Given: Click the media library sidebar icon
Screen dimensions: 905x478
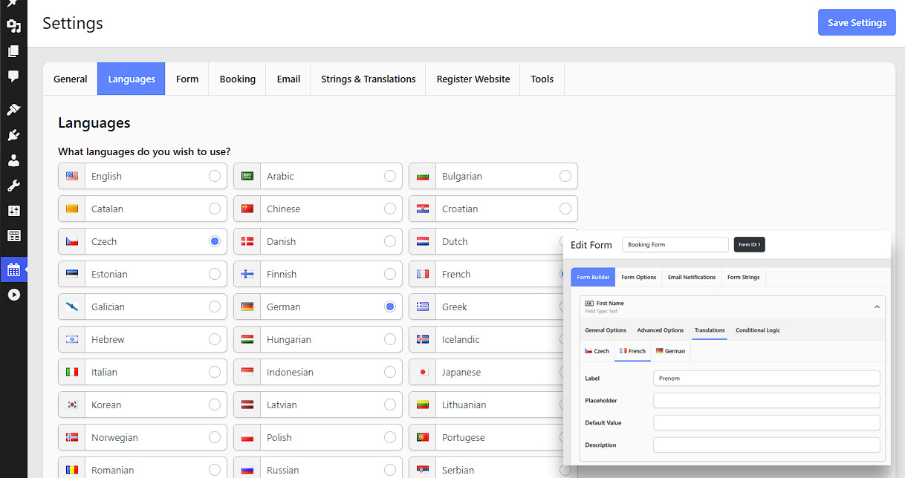Looking at the screenshot, I should 13,26.
